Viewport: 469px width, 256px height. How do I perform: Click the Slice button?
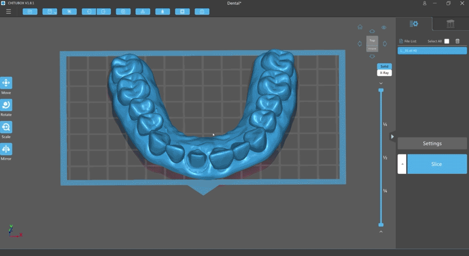click(436, 164)
